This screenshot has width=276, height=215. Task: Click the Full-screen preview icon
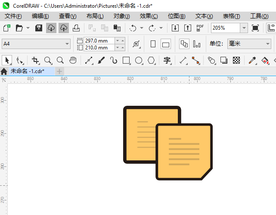(255, 28)
